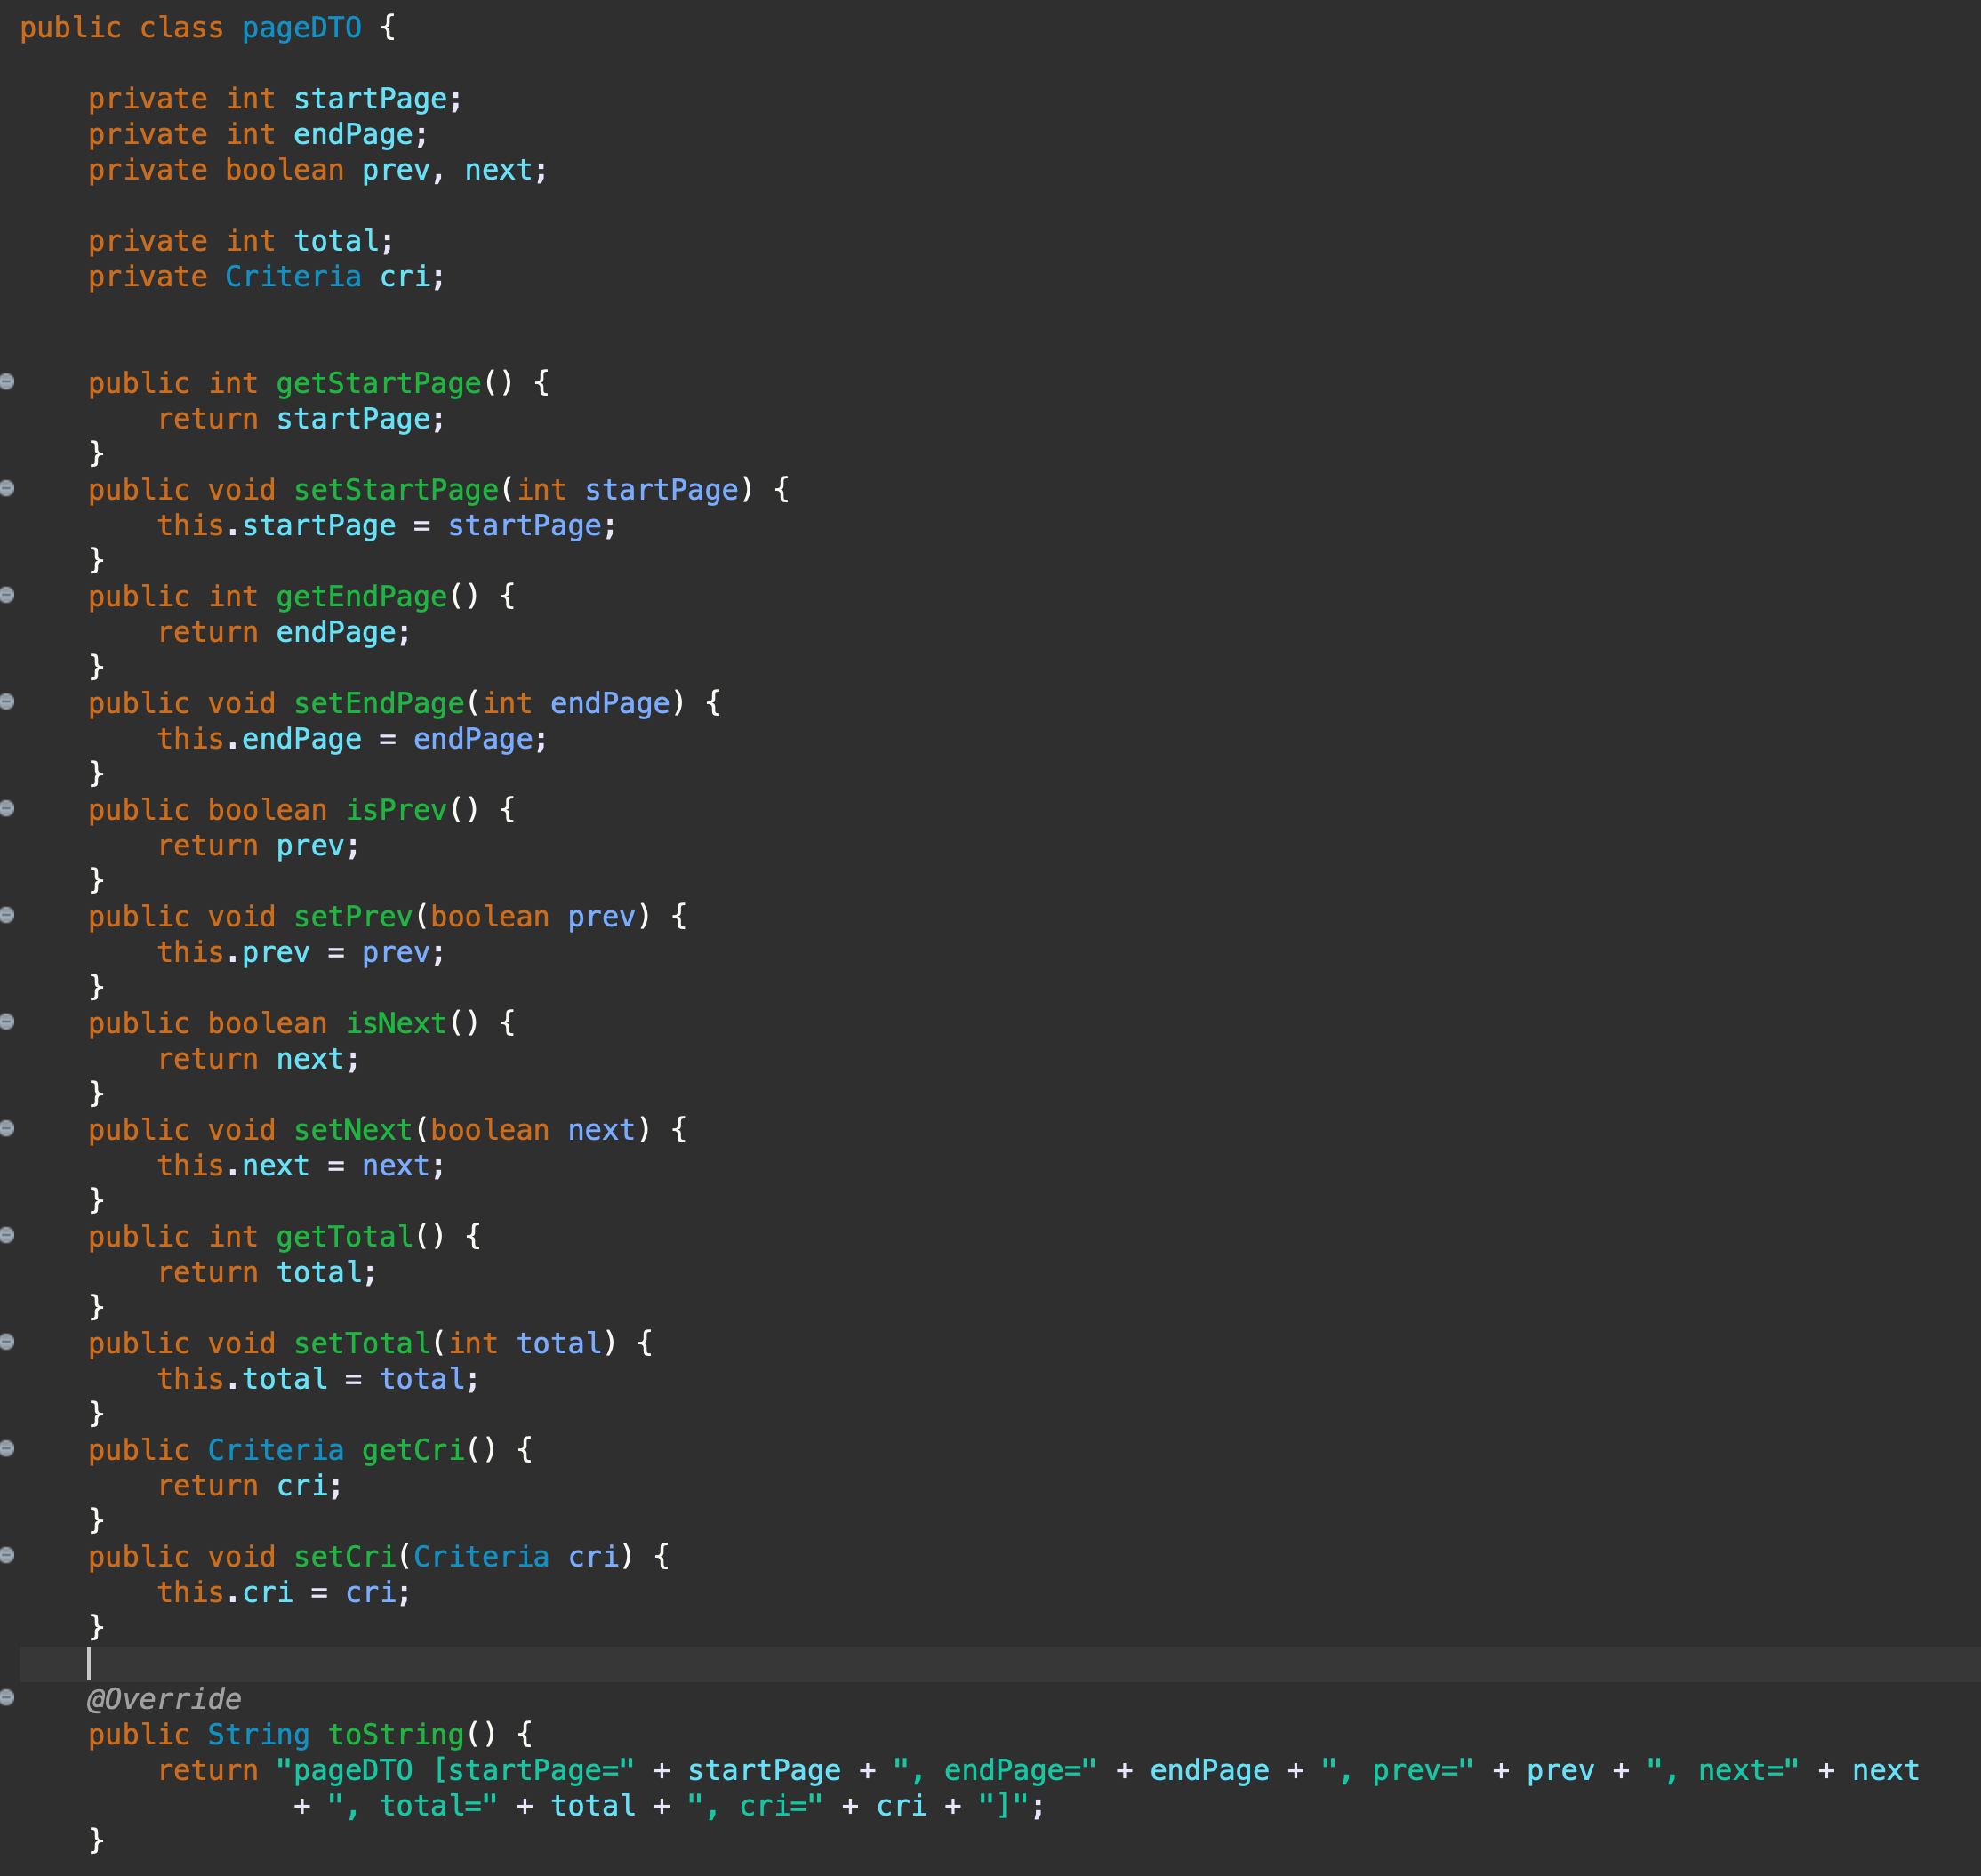Screen dimensions: 1981x1876
Task: Place cursor on the @Override annotation
Action: (x=165, y=1699)
